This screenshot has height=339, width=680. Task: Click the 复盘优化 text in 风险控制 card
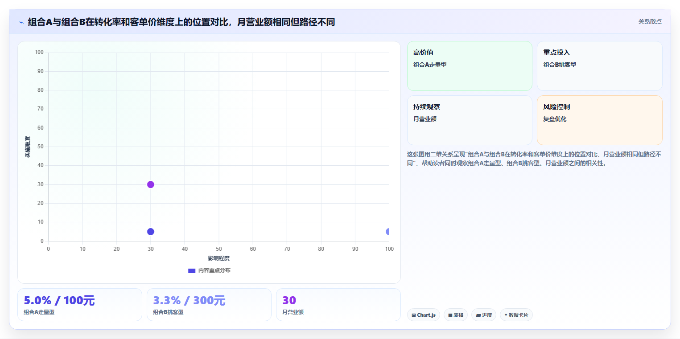555,119
